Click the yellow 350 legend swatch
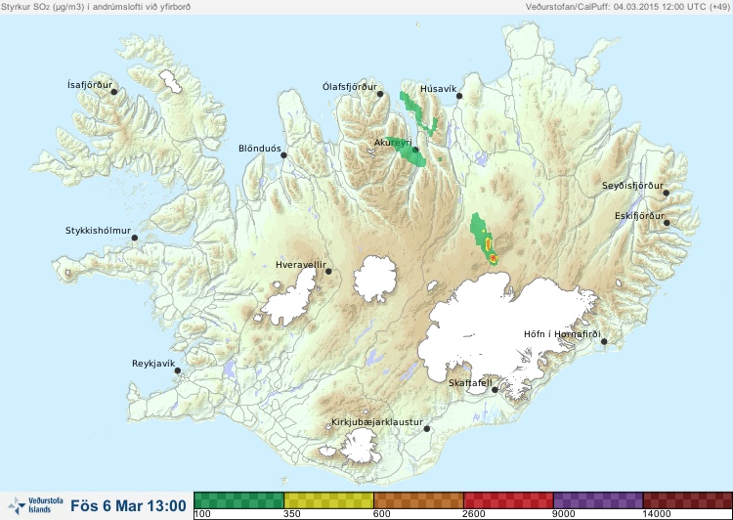 pos(328,500)
